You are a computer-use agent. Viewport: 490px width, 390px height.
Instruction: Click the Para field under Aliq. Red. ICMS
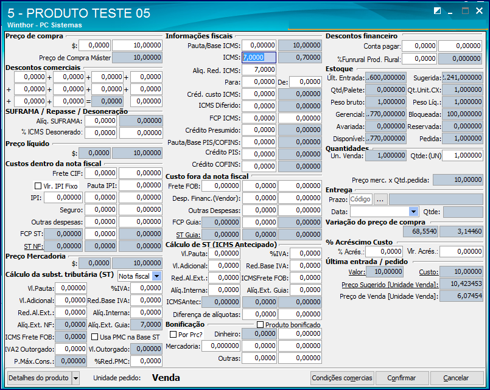[259, 82]
